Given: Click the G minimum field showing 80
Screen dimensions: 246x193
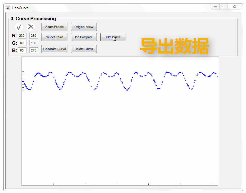Looking at the screenshot, I should [22, 43].
